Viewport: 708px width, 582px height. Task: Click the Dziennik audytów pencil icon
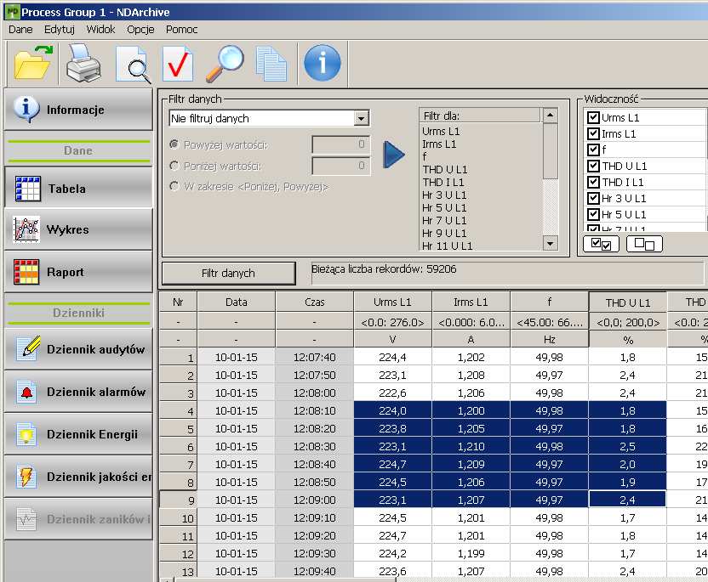(28, 348)
